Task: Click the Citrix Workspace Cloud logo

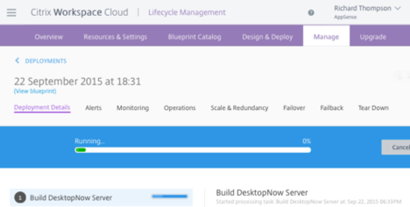Action: (x=79, y=12)
